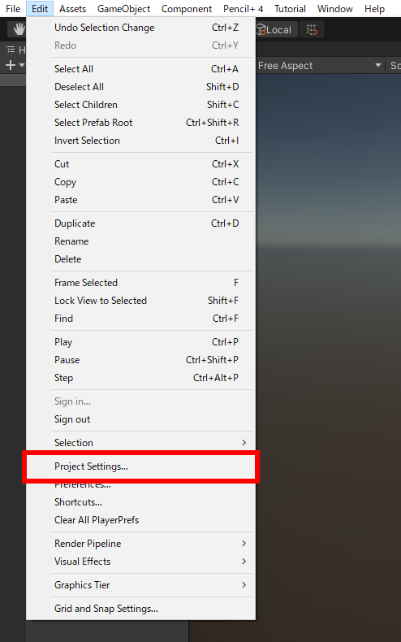Toggle the Local pivot orientation button
The height and width of the screenshot is (642, 401).
[274, 30]
